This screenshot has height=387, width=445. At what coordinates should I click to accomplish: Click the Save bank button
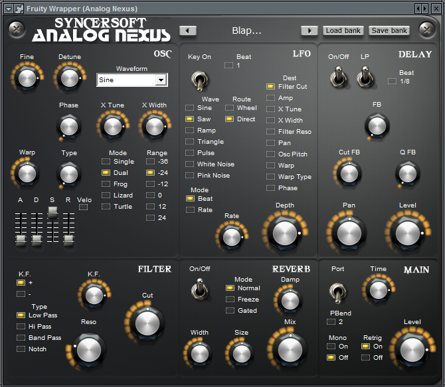(389, 30)
